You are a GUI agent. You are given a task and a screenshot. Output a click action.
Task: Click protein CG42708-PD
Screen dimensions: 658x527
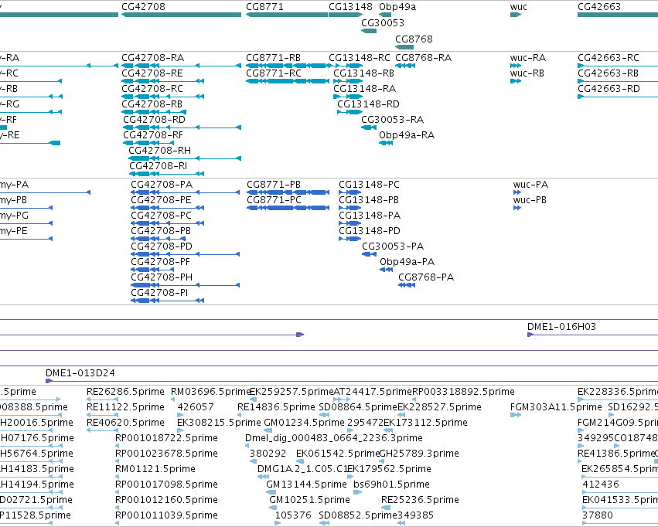click(162, 246)
